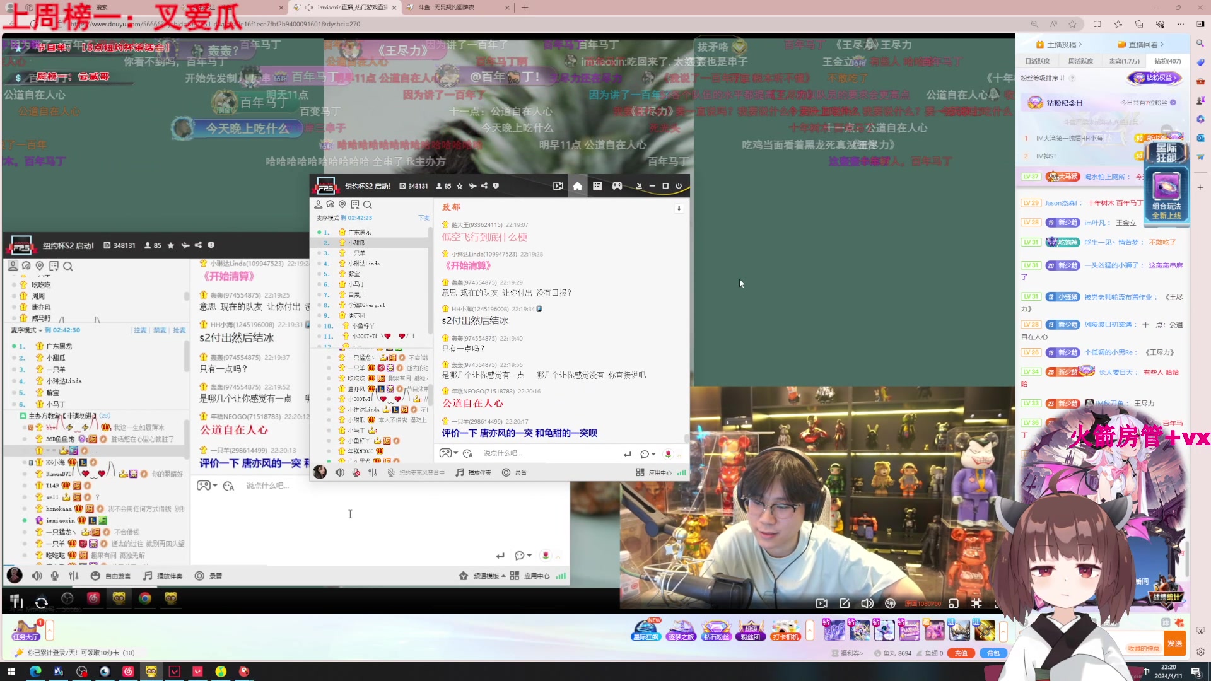
Task: Toggle microphone in back YY bottom bar
Action: click(x=55, y=576)
